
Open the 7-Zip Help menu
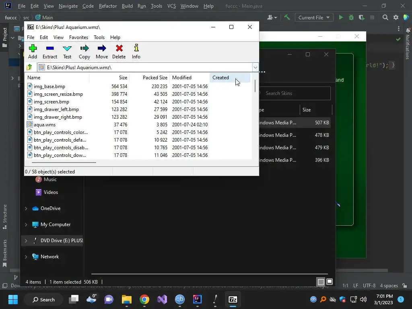click(115, 37)
